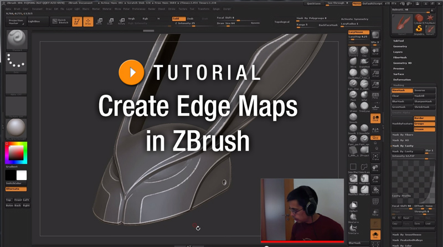
Task: Open the current brush thumbnail at top left
Action: 17,40
